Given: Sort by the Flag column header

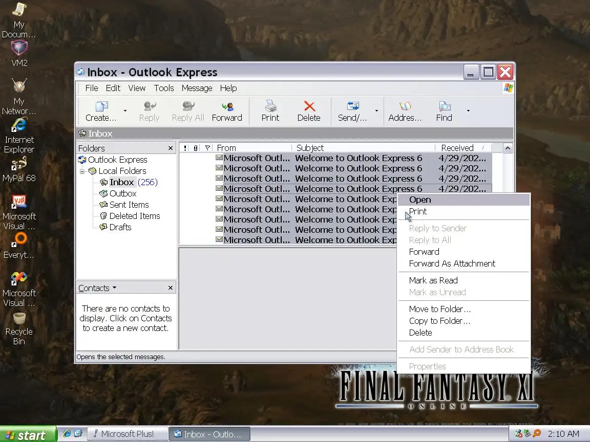Looking at the screenshot, I should 207,148.
